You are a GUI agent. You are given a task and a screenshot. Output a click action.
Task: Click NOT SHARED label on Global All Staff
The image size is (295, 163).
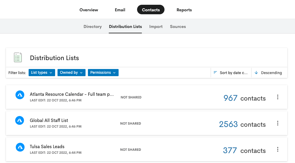131,123
